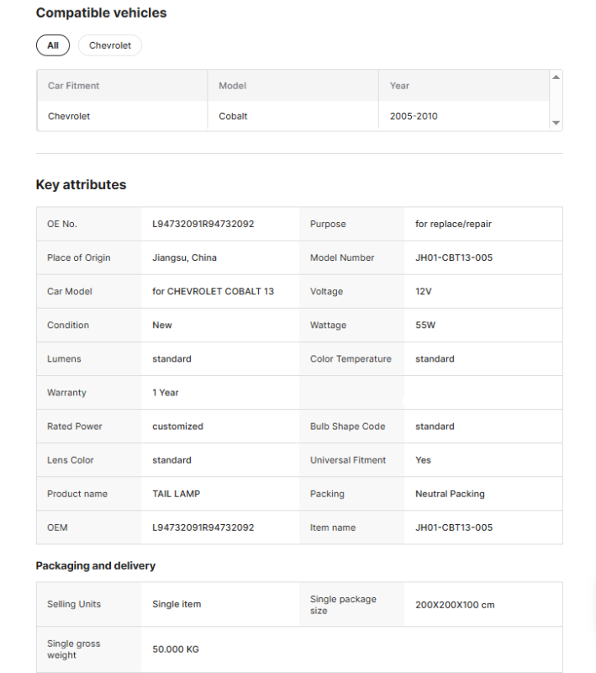596x673 pixels.
Task: Click the Warranty value 1 Year
Action: [x=166, y=393]
